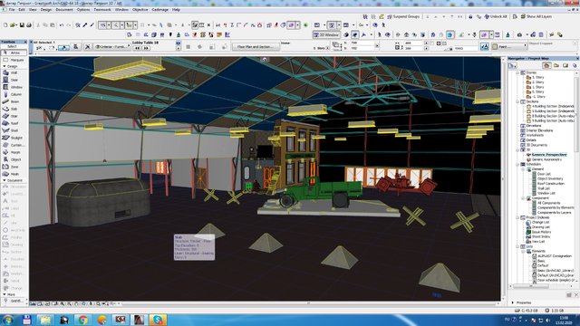Expand the Properties section of Navigator
The image size is (580, 326).
513,302
